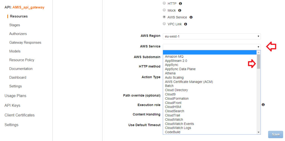Click the info icon next to HTTP
Viewport: 285px width, 141px height.
point(180,4)
